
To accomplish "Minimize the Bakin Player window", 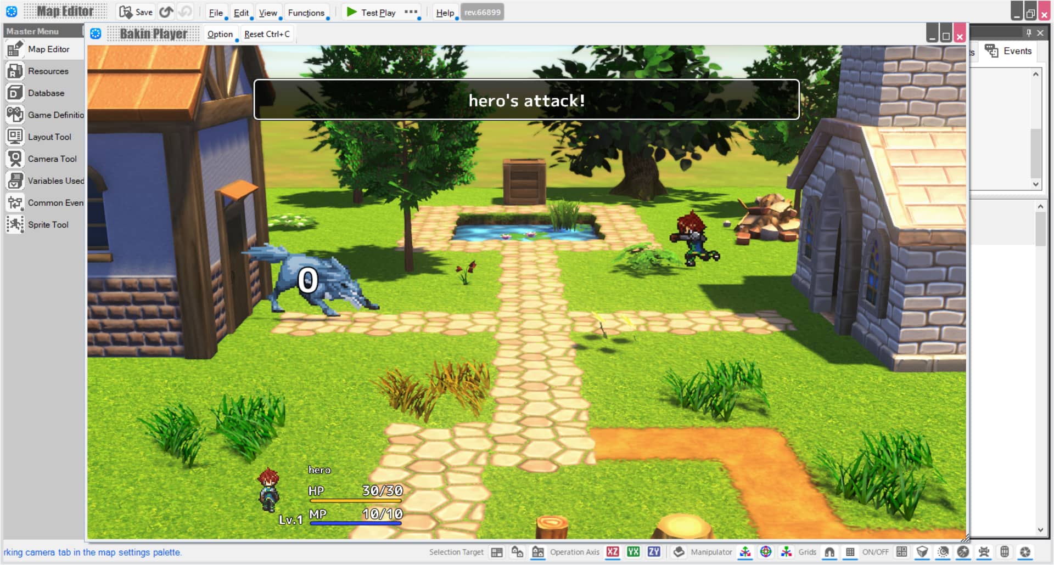I will point(932,33).
